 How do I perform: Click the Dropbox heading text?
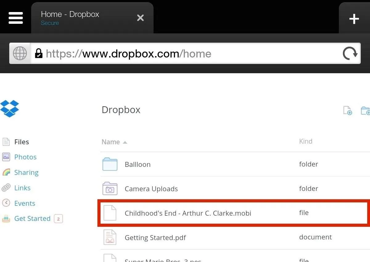click(x=121, y=110)
